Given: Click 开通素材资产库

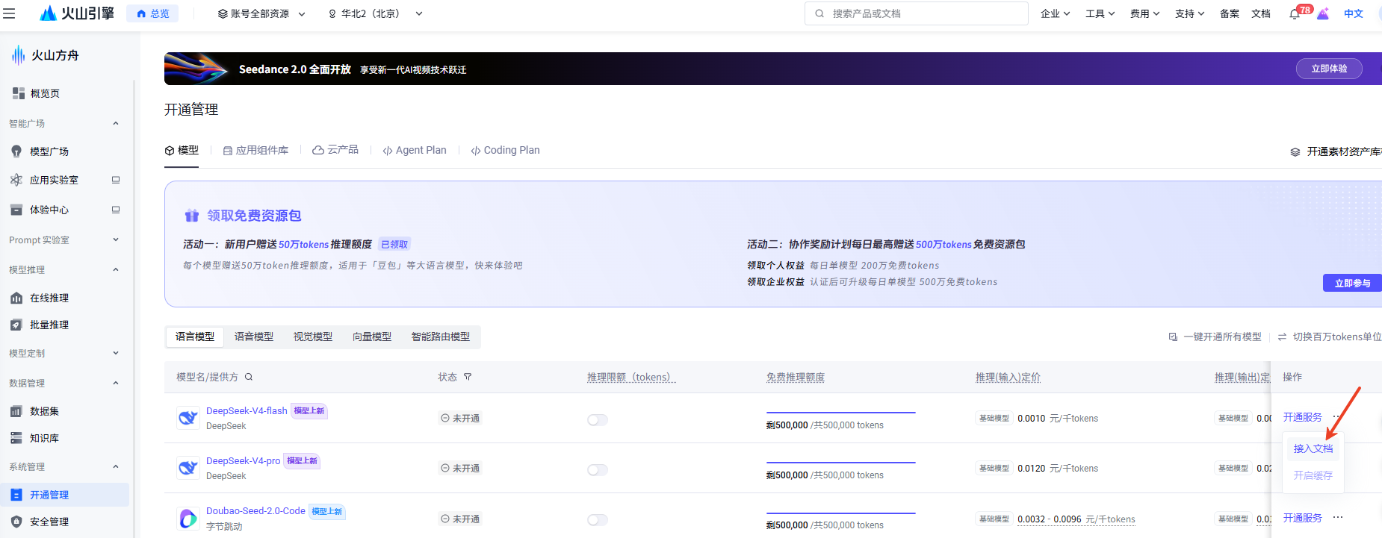Looking at the screenshot, I should (1336, 151).
